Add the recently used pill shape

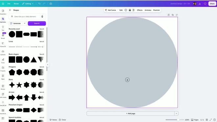(26, 34)
